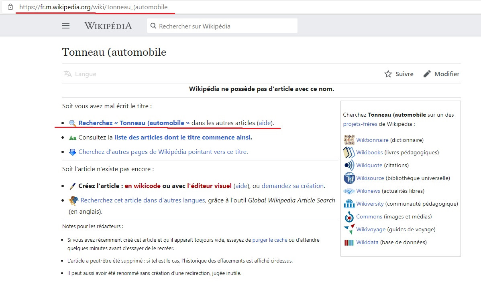Open liste des articles dont le titre commence ainsi

tap(183, 137)
